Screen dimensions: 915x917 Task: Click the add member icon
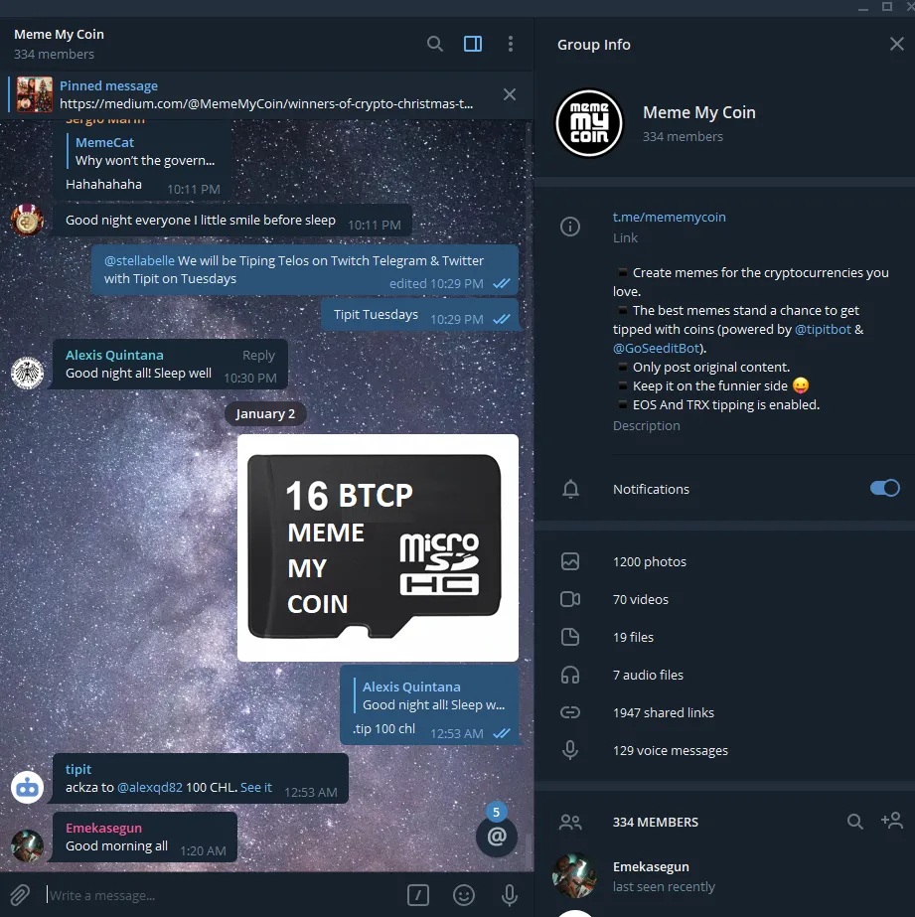[x=892, y=821]
